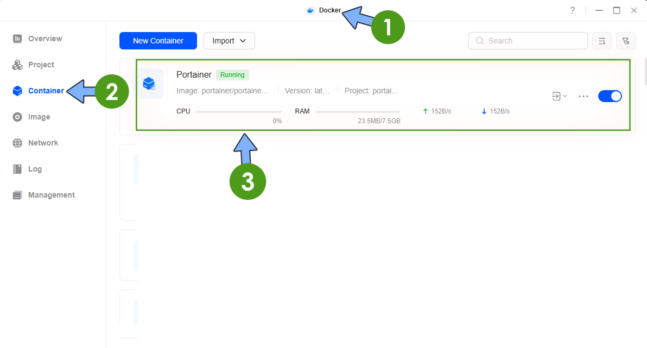Click the container list scrollbar
This screenshot has height=348, width=647.
[x=645, y=72]
